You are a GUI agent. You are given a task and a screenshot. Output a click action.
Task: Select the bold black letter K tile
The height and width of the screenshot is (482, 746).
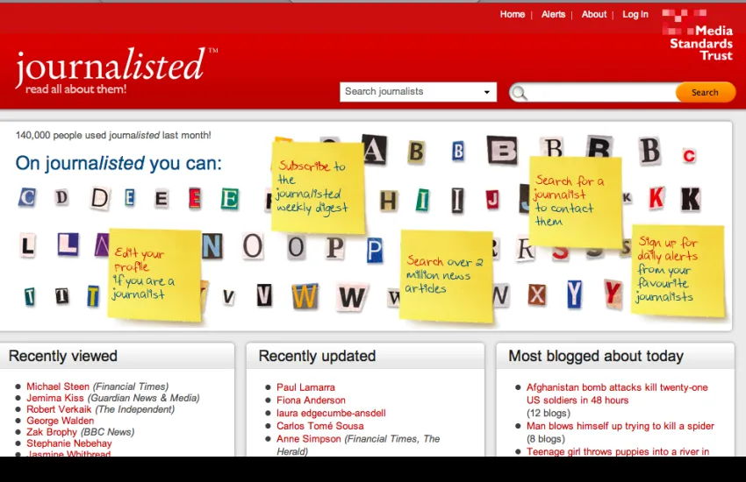pos(690,199)
